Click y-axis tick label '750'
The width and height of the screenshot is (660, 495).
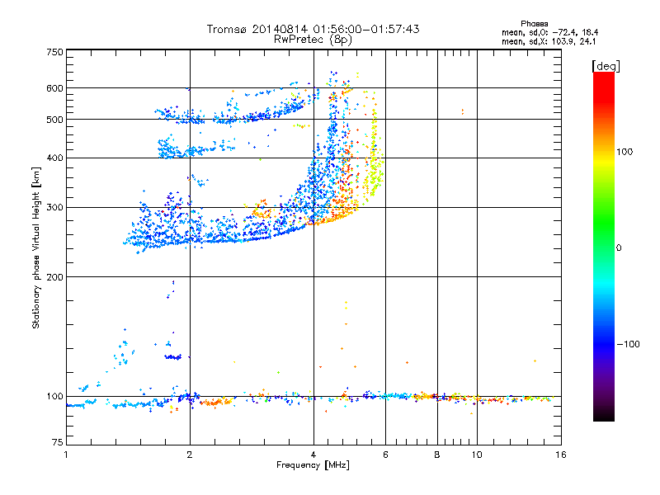[54, 52]
